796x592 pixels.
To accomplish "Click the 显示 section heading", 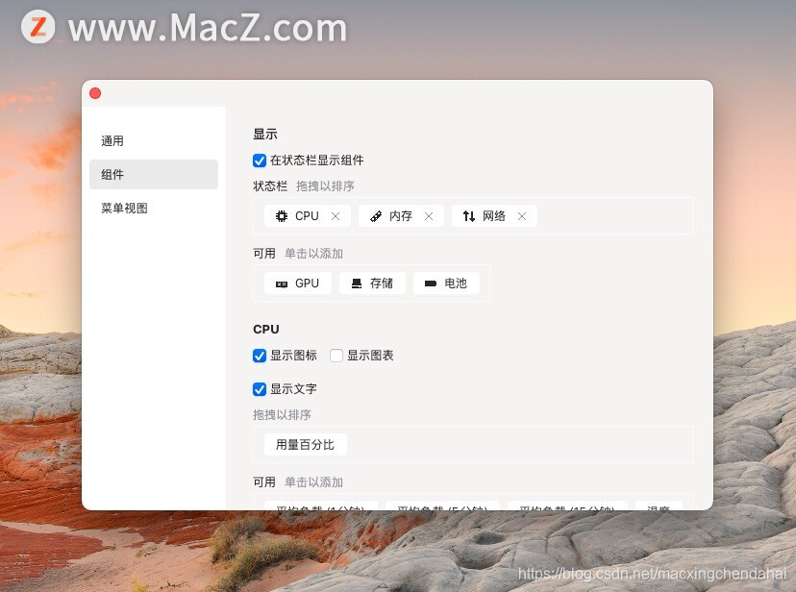I will click(265, 135).
